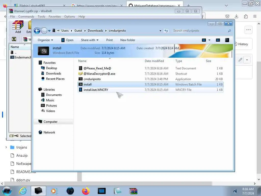Click the Search cmduriproto box

pos(200,31)
